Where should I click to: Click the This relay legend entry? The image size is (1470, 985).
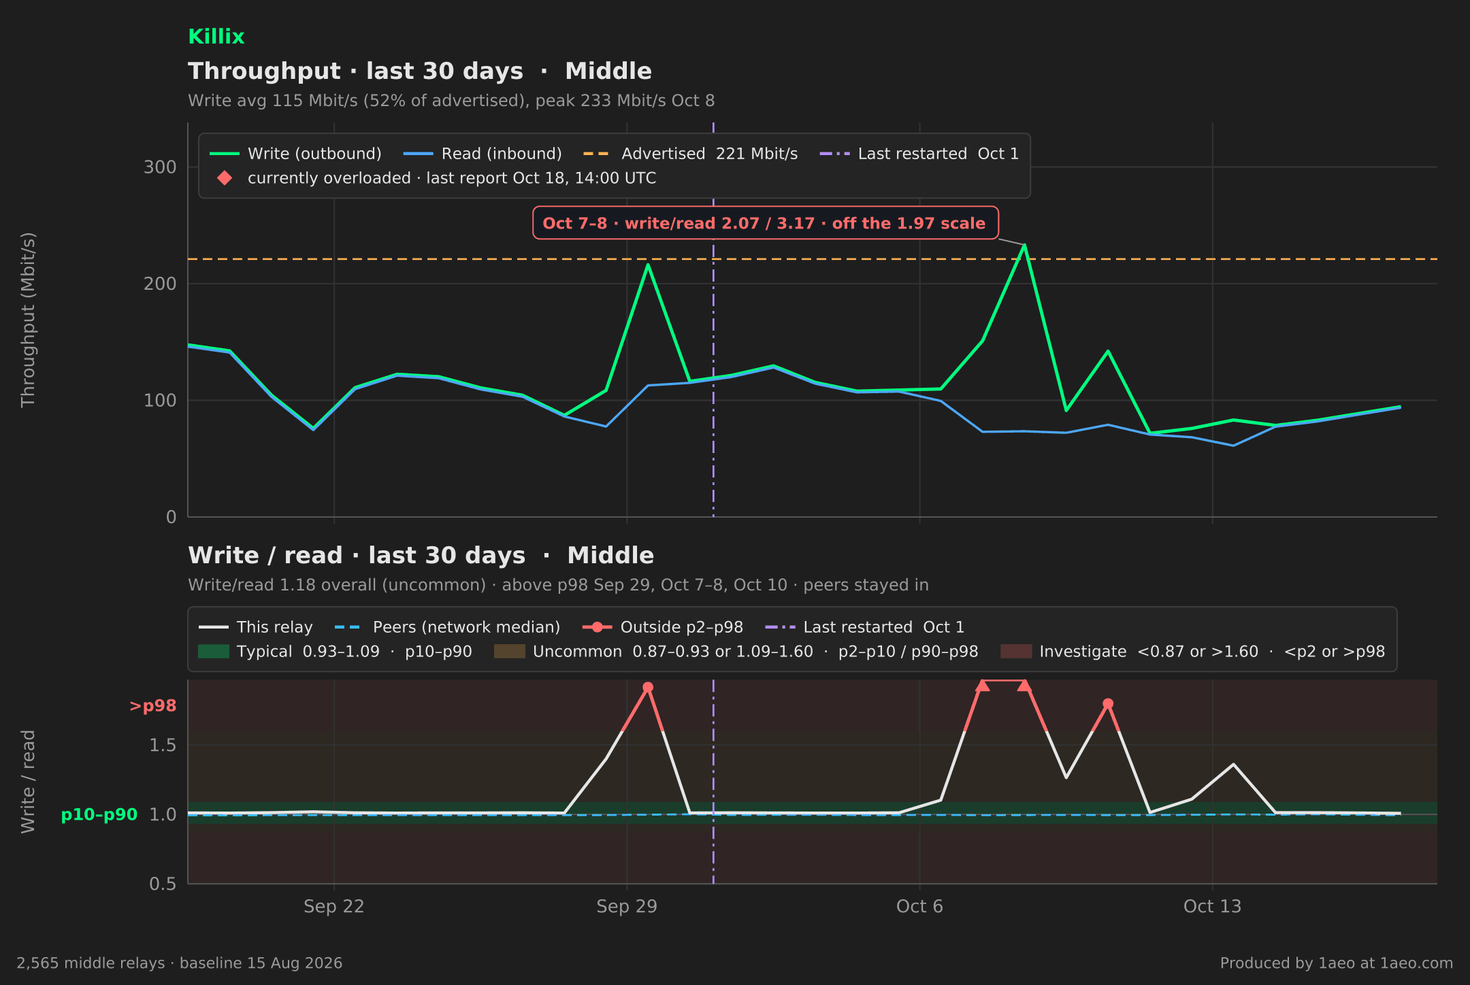255,627
